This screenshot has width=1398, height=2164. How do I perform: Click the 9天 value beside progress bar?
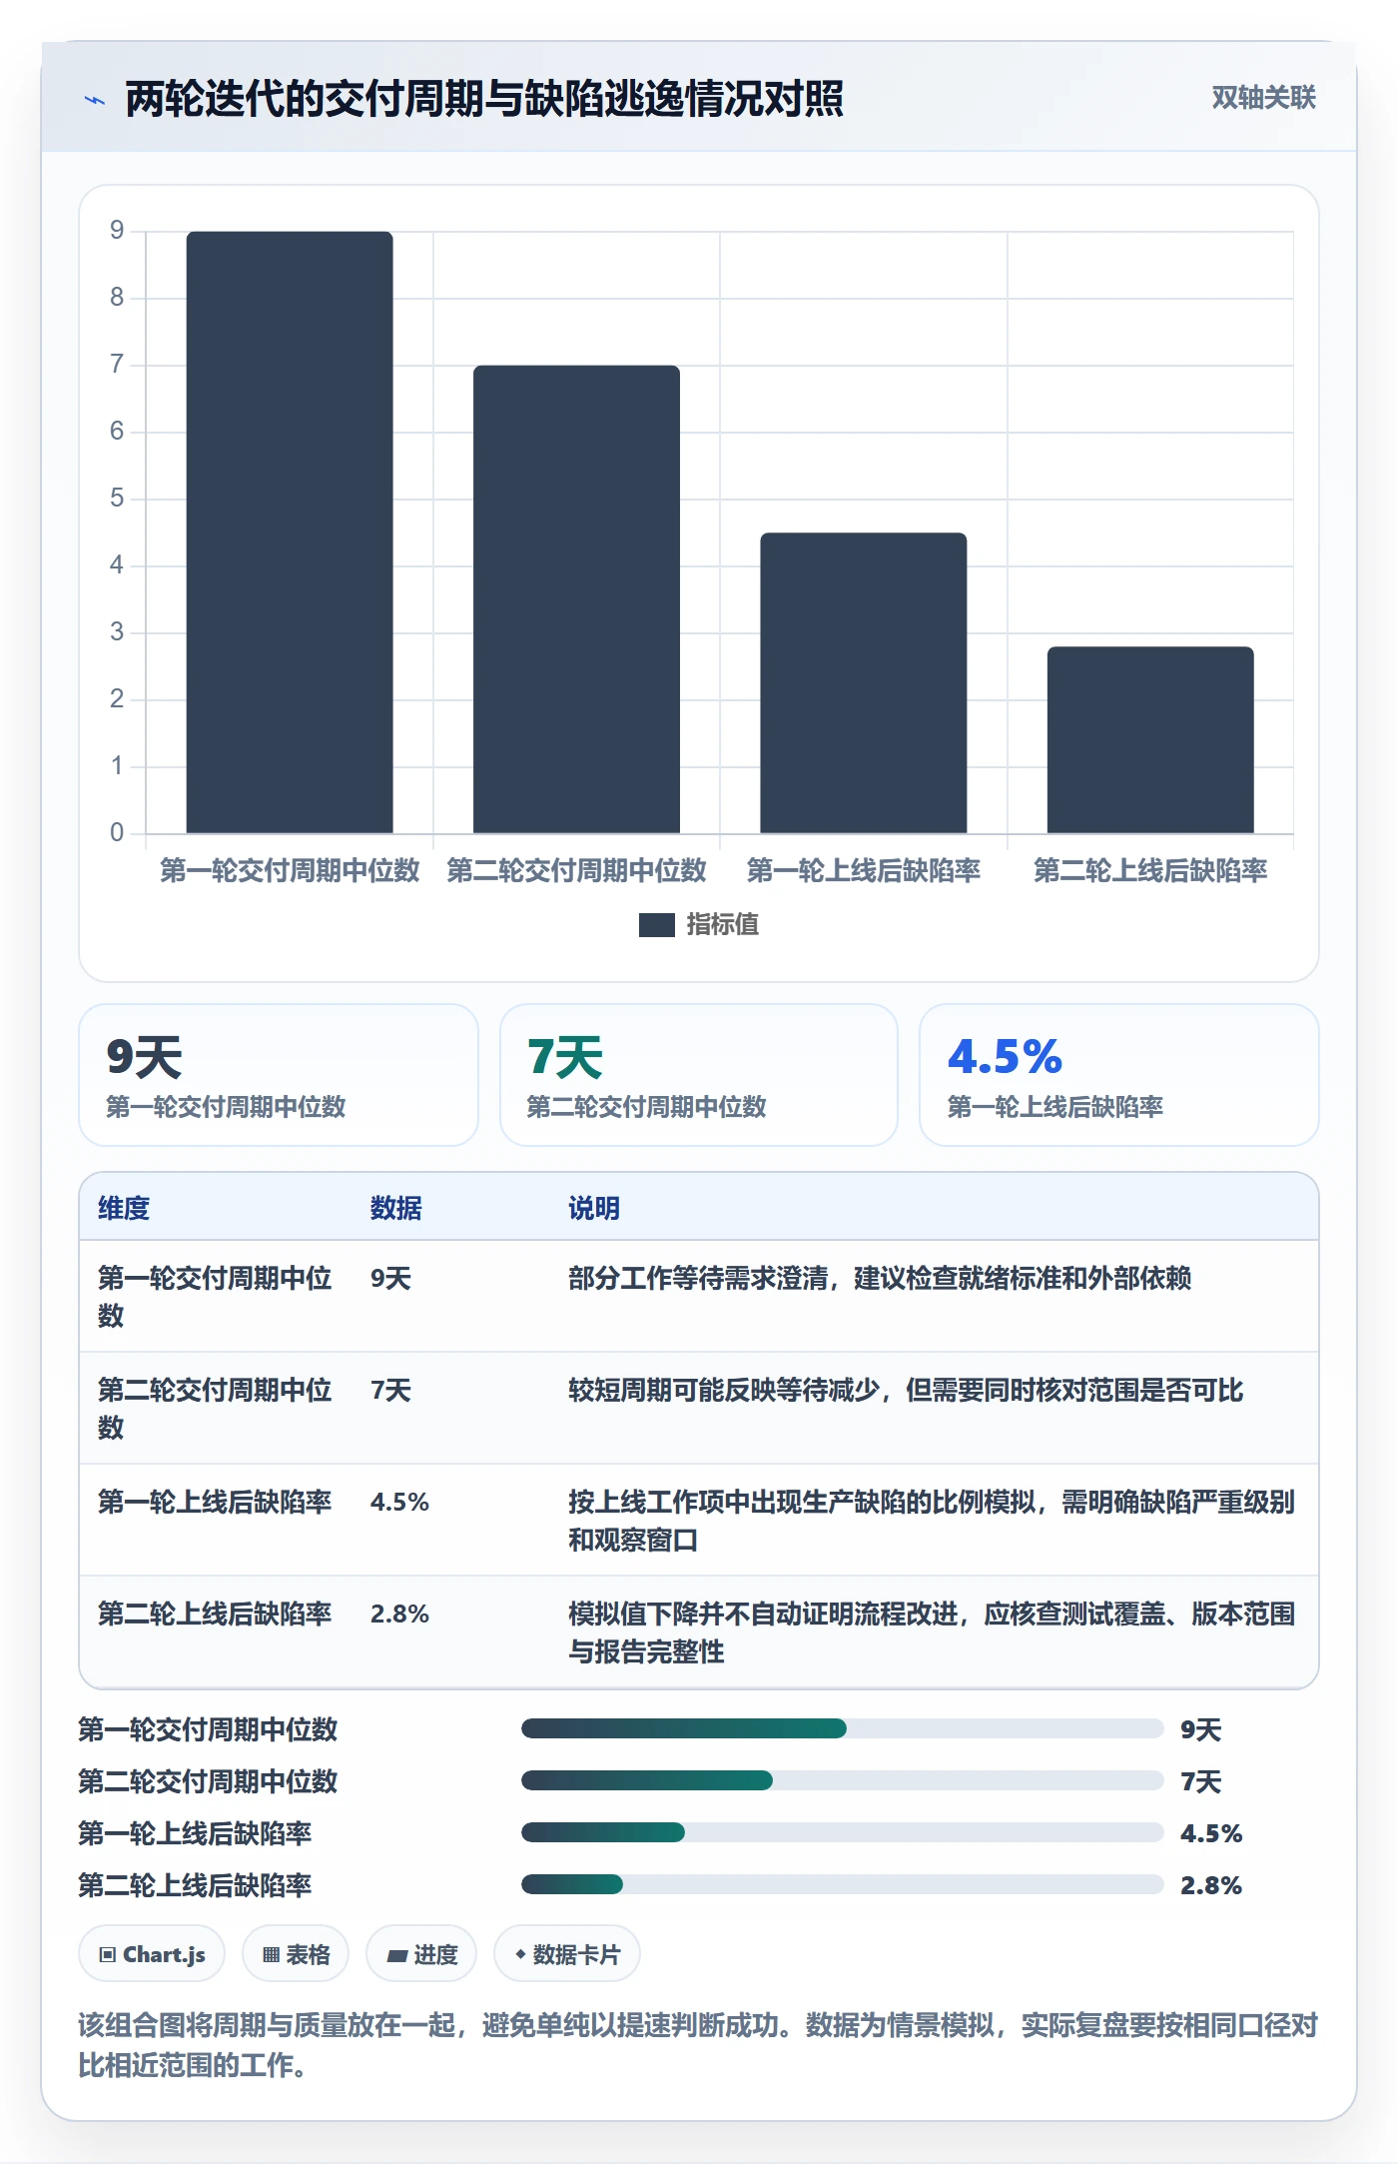pyautogui.click(x=1201, y=1729)
